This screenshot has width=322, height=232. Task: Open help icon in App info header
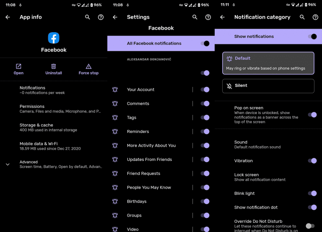point(101,17)
